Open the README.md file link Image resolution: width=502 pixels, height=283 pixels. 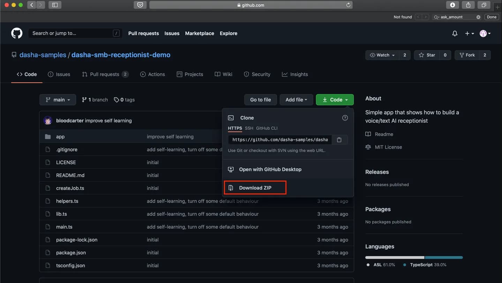(x=70, y=175)
